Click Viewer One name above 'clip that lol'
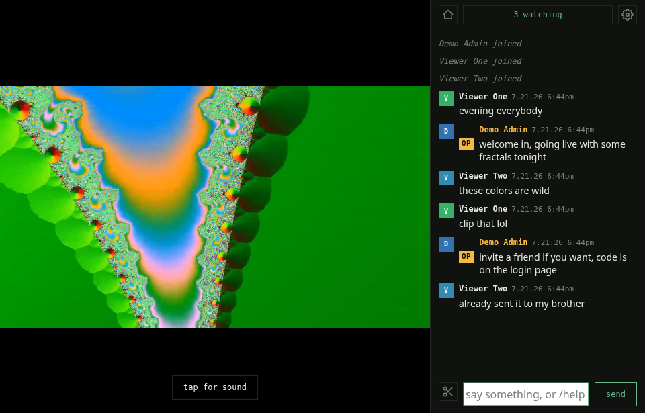 coord(483,209)
